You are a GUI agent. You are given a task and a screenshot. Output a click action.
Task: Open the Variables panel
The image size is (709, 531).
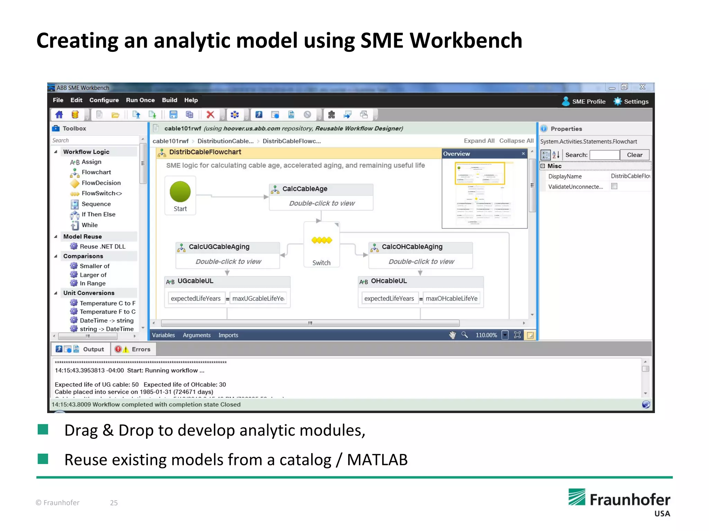click(x=163, y=335)
